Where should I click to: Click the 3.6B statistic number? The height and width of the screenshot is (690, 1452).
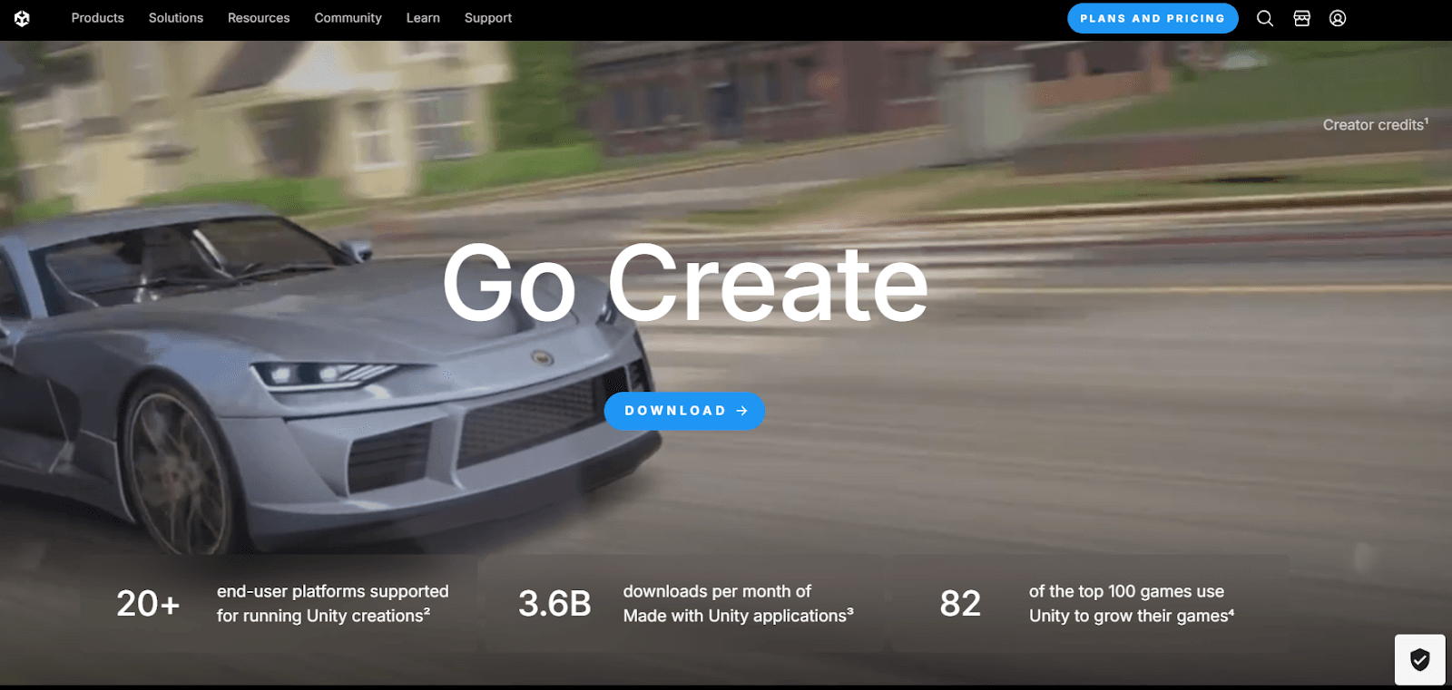click(554, 603)
